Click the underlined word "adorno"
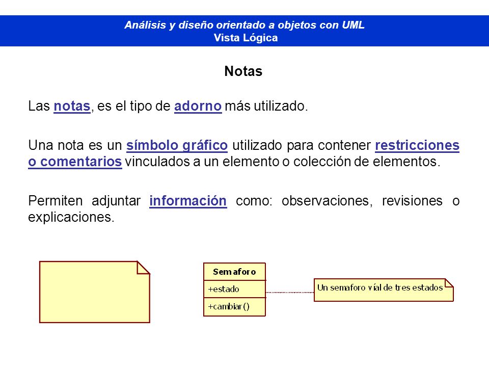This screenshot has height=367, width=489. coord(198,106)
